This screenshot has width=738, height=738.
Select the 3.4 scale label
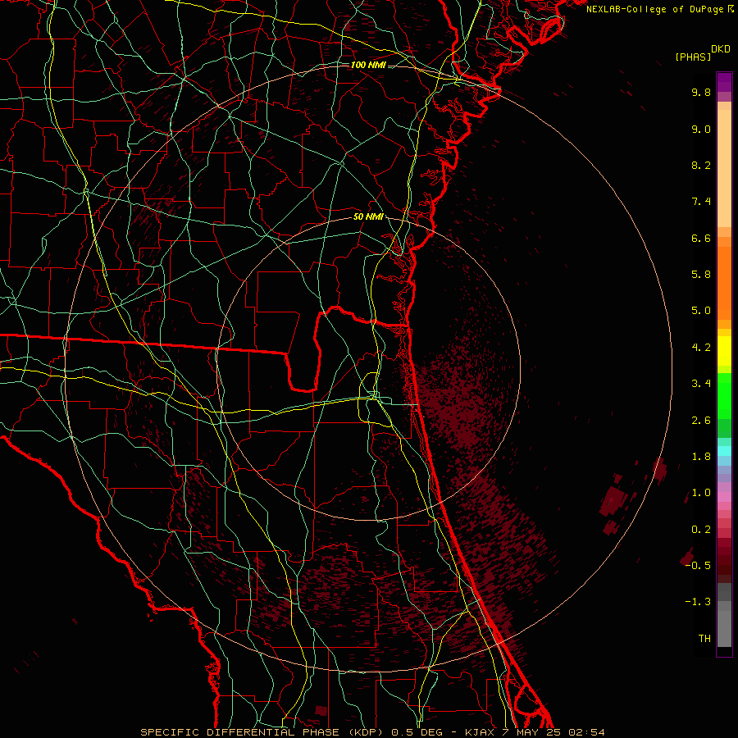click(x=701, y=384)
